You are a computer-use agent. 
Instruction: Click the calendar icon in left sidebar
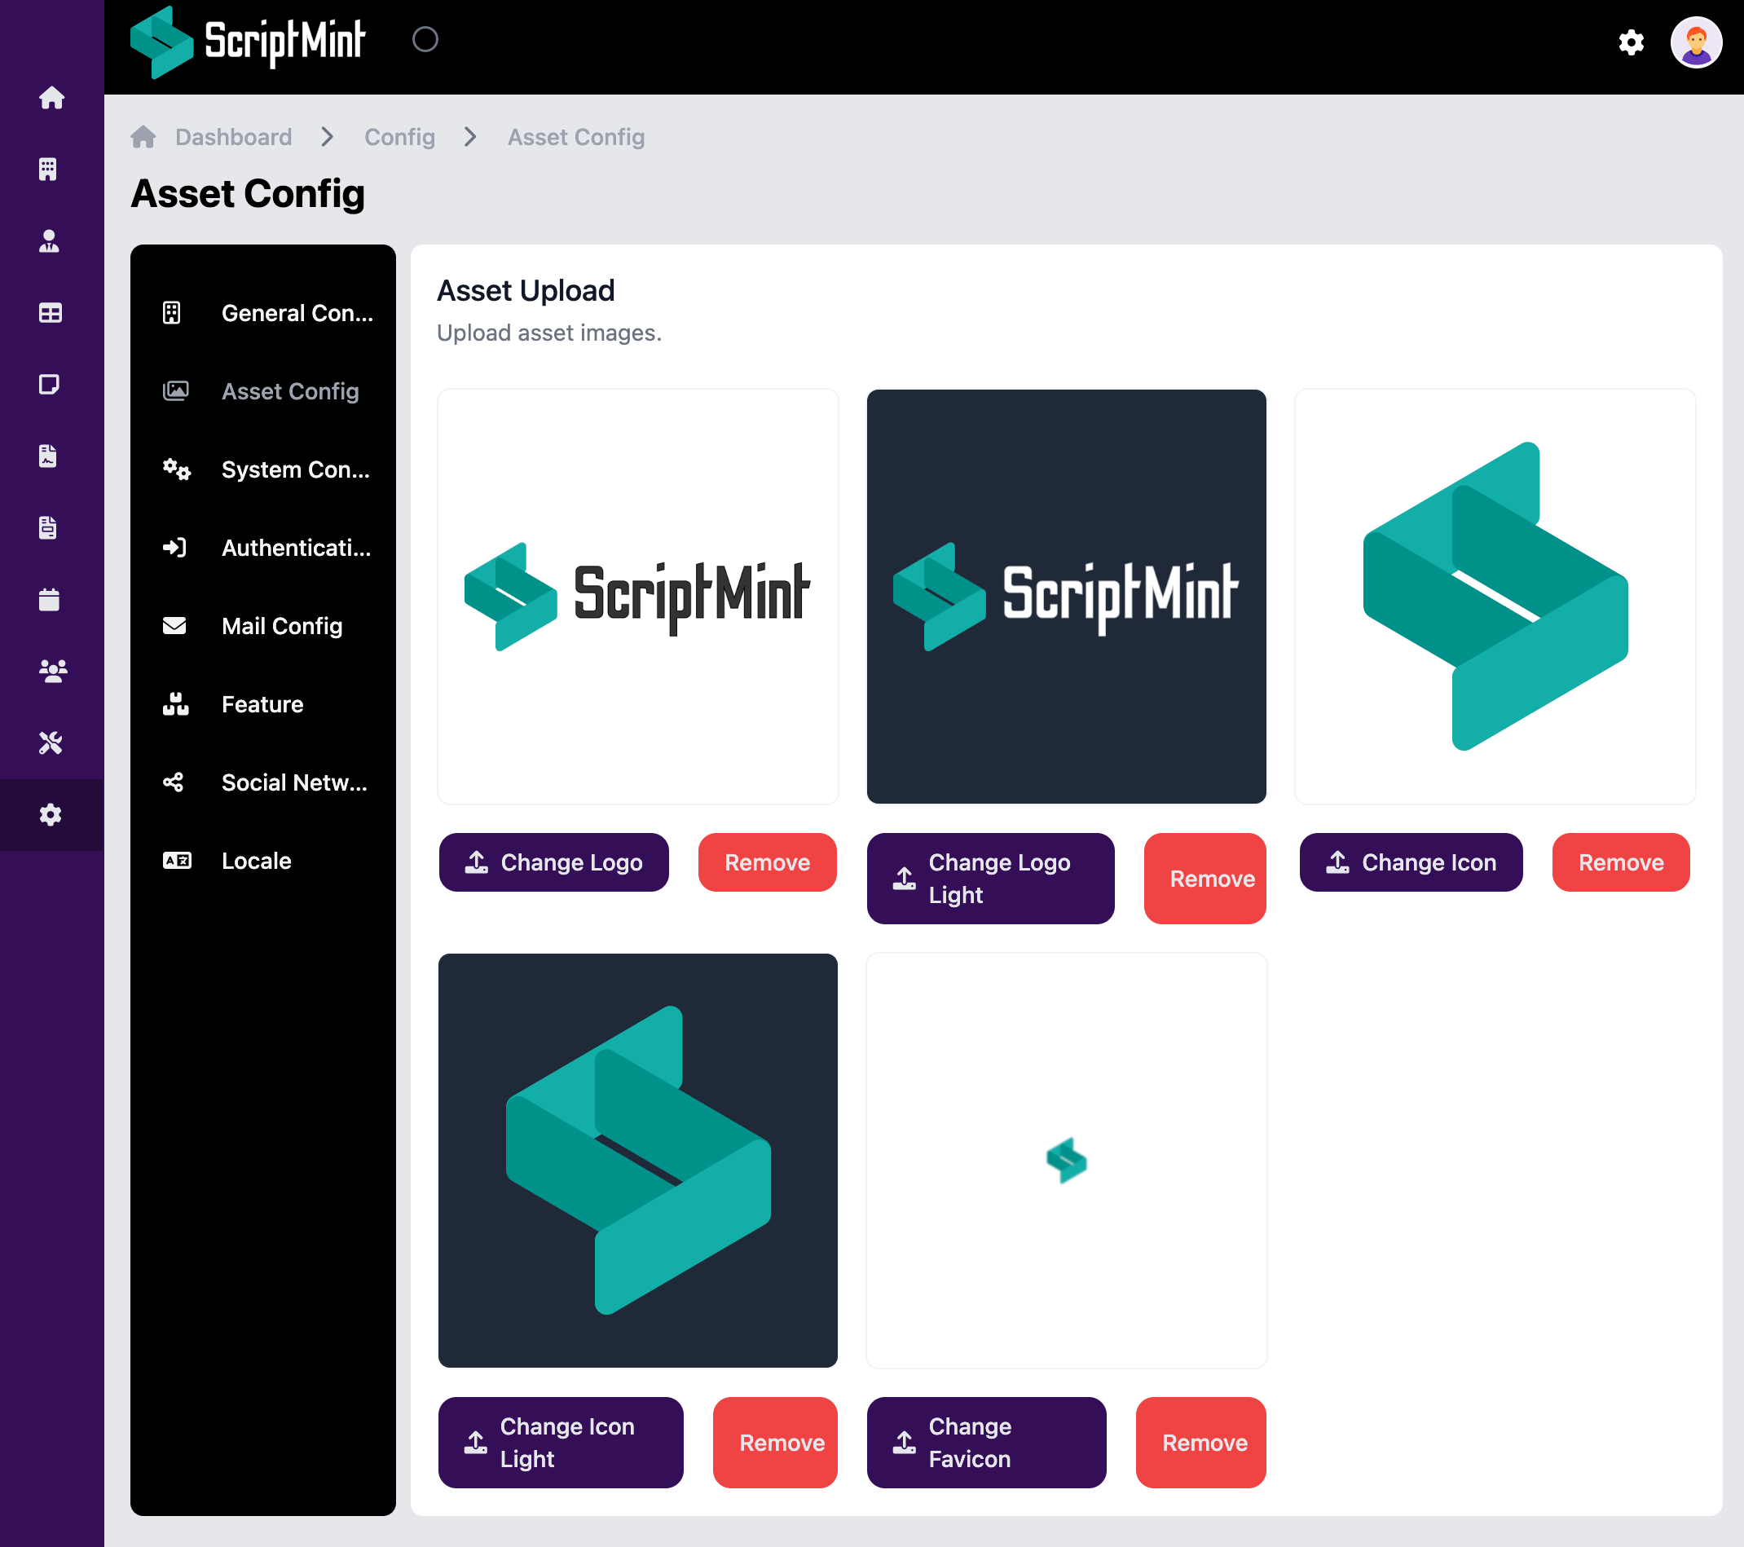(50, 600)
